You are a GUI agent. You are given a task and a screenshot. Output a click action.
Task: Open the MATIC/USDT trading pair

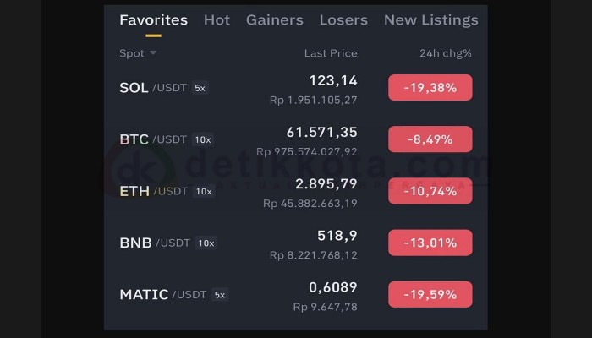click(x=296, y=295)
